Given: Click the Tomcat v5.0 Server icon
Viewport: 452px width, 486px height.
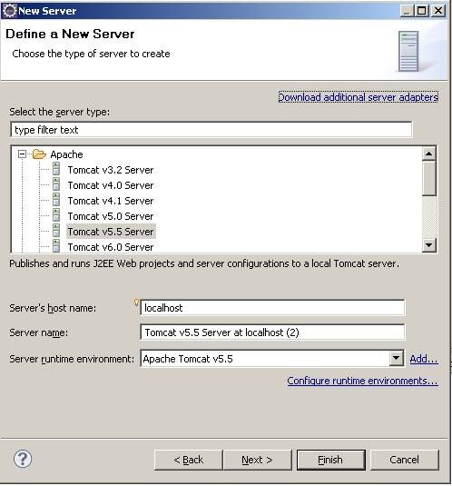Looking at the screenshot, I should pyautogui.click(x=56, y=215).
